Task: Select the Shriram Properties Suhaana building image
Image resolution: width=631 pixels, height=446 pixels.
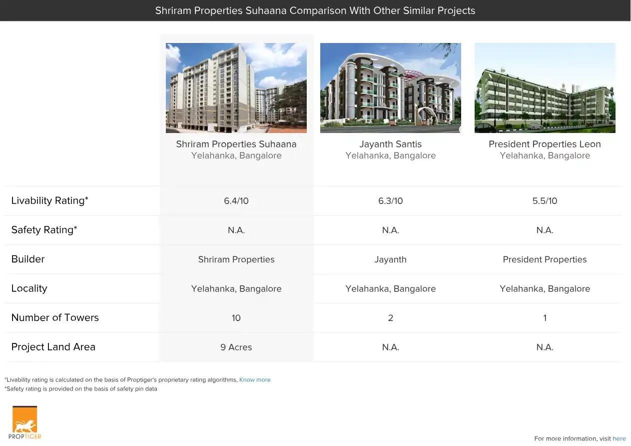Action: coord(236,88)
